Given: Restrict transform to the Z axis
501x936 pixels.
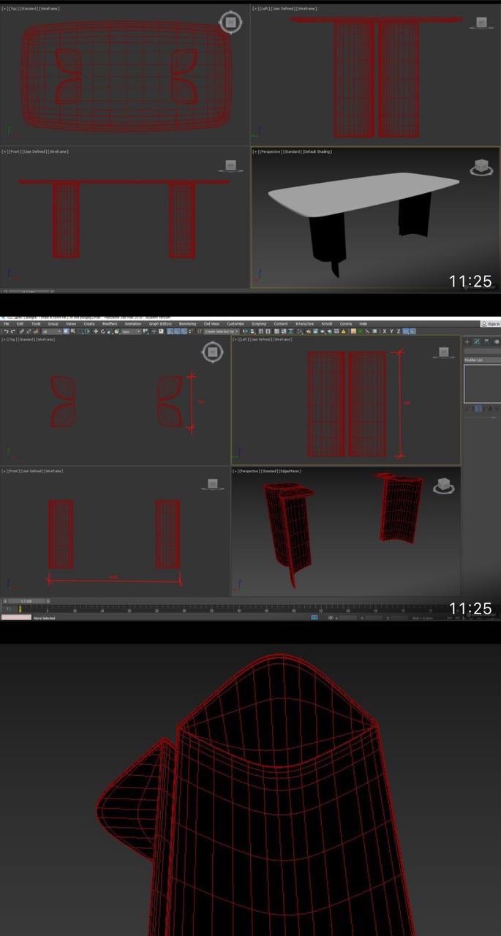Looking at the screenshot, I should pyautogui.click(x=398, y=331).
